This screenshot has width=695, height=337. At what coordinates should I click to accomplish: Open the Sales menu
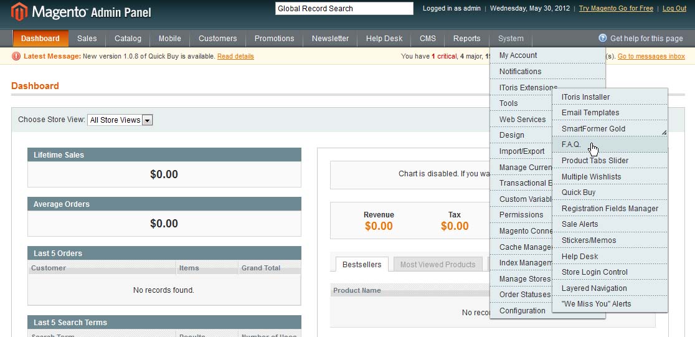point(87,39)
